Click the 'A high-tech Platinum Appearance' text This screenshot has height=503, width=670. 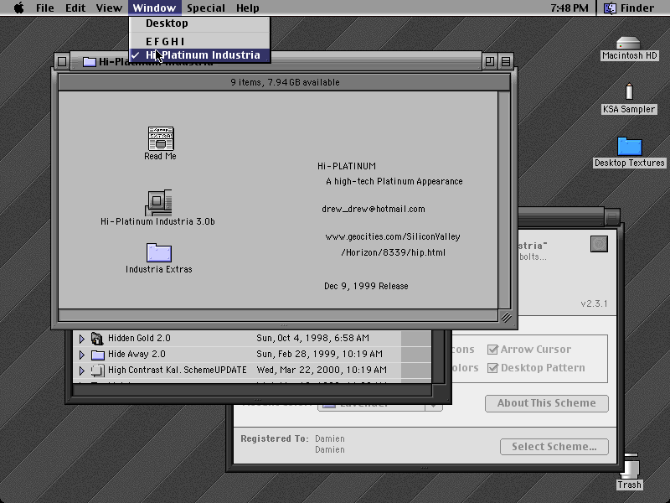[x=394, y=181]
